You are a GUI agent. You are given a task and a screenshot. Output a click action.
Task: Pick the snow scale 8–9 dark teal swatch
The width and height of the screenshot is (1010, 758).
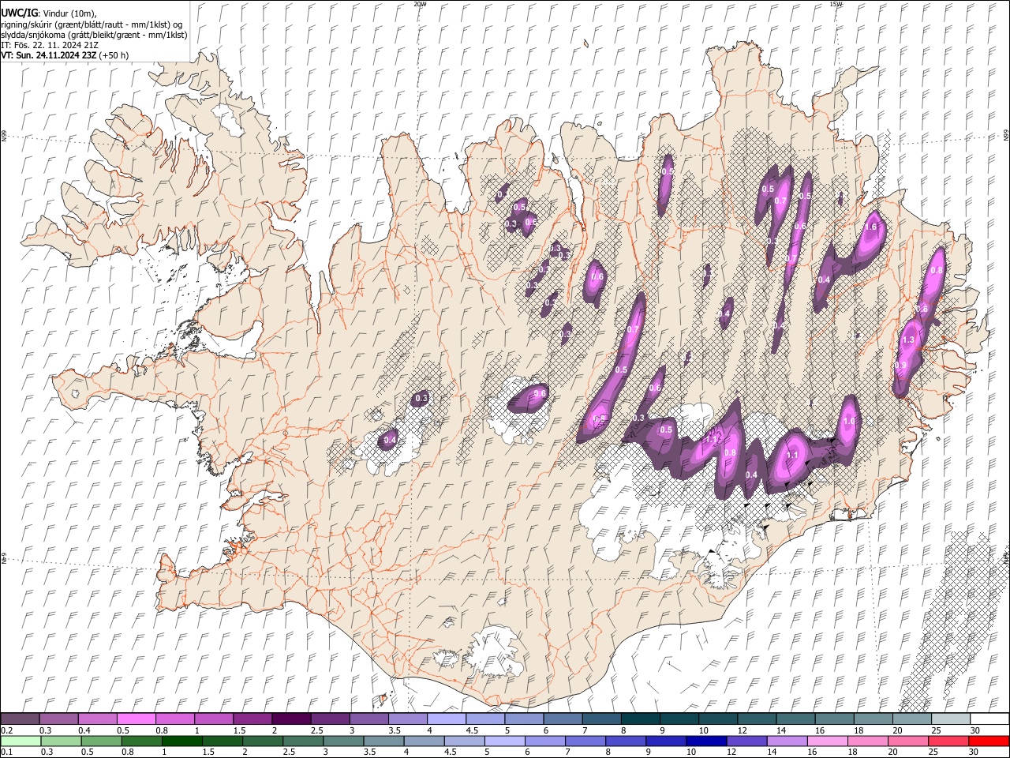tap(642, 719)
